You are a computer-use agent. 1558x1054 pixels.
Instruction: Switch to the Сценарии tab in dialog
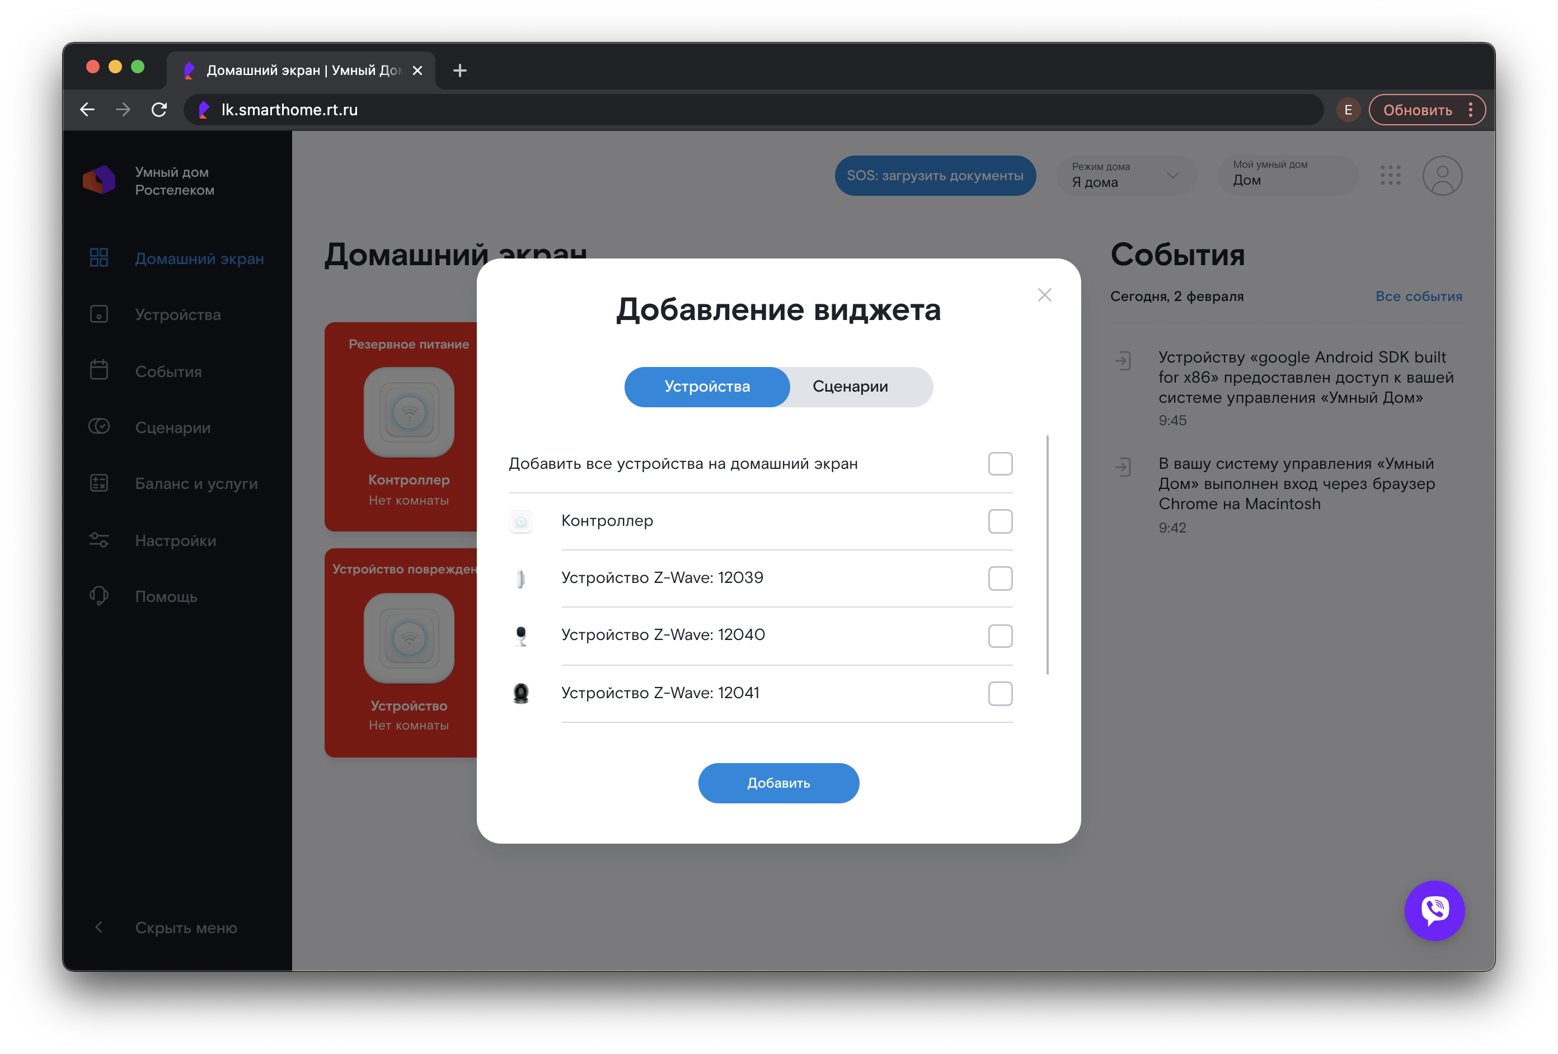point(850,387)
